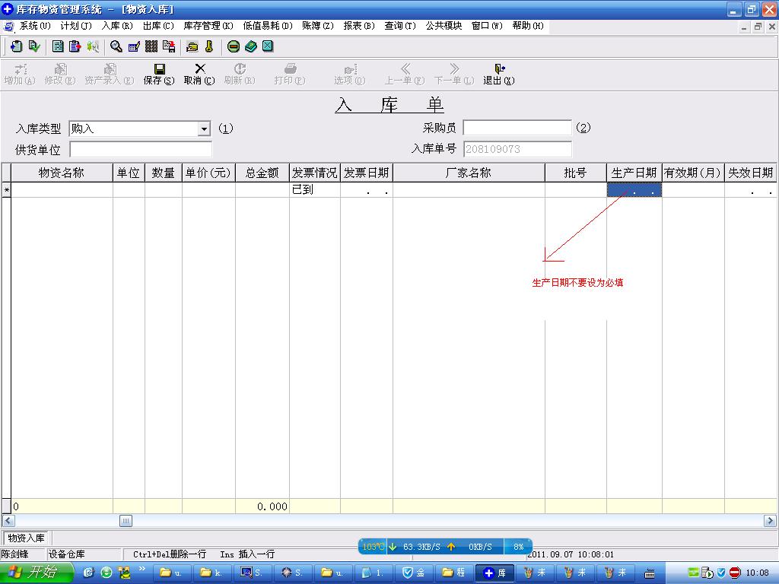Click the green figures search toolbar icon
Image resolution: width=779 pixels, height=584 pixels.
point(92,46)
